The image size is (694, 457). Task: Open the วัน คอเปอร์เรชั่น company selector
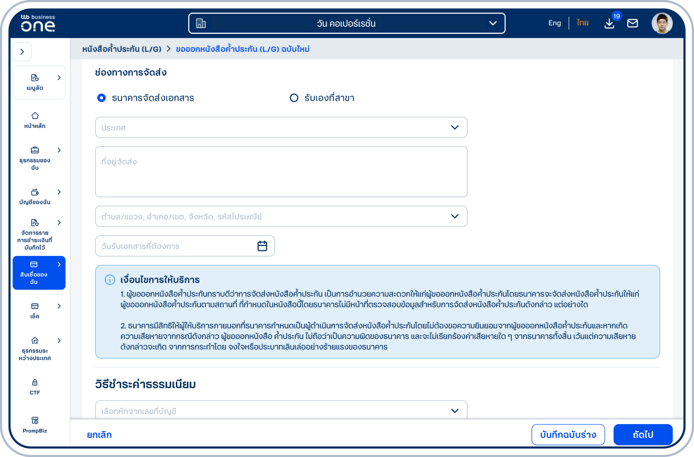tap(346, 23)
